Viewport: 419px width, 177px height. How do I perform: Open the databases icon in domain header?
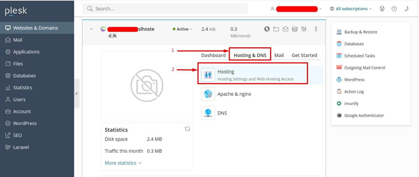pos(295,29)
